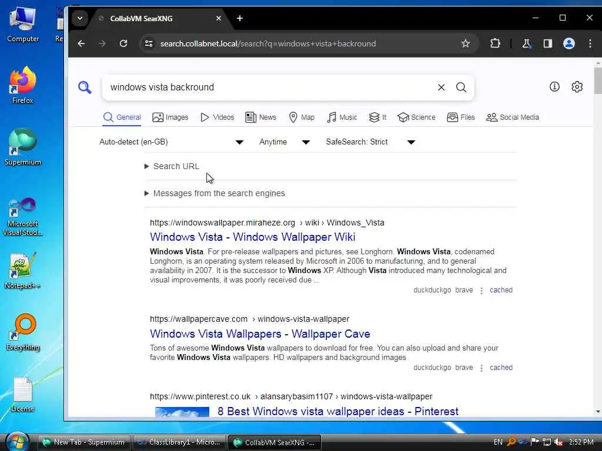Open the License file on desktop
Viewport: 602px width, 451px height.
[x=23, y=395]
